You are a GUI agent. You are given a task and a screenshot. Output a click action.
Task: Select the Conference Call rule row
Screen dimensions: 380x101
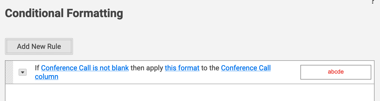[190, 72]
